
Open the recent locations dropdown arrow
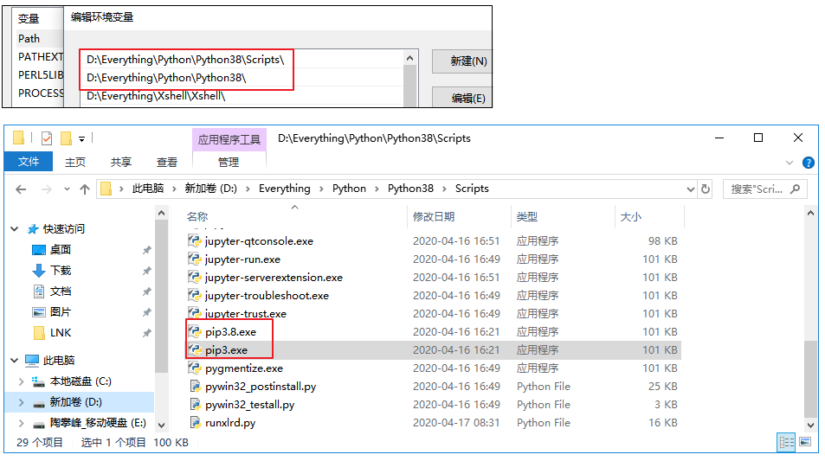[x=67, y=189]
